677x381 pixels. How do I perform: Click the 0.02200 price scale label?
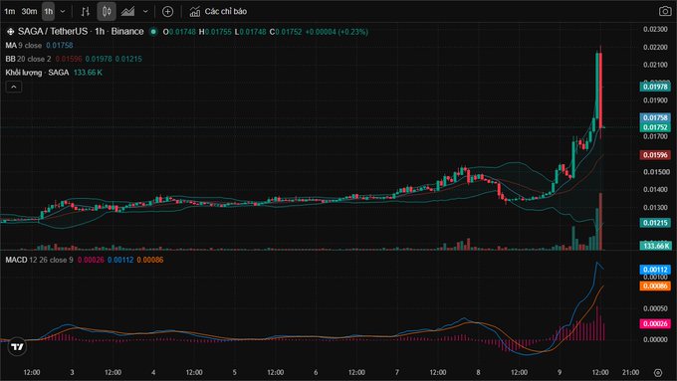(x=655, y=47)
